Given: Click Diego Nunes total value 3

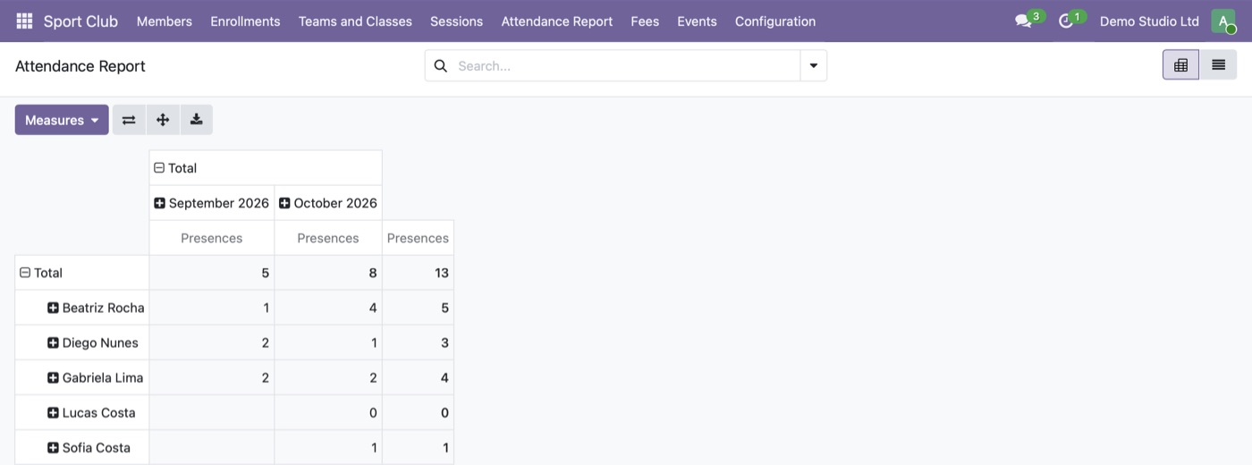Looking at the screenshot, I should point(418,342).
